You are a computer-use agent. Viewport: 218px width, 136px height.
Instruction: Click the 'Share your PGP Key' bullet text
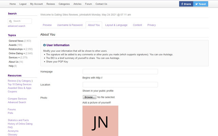(x=57, y=62)
